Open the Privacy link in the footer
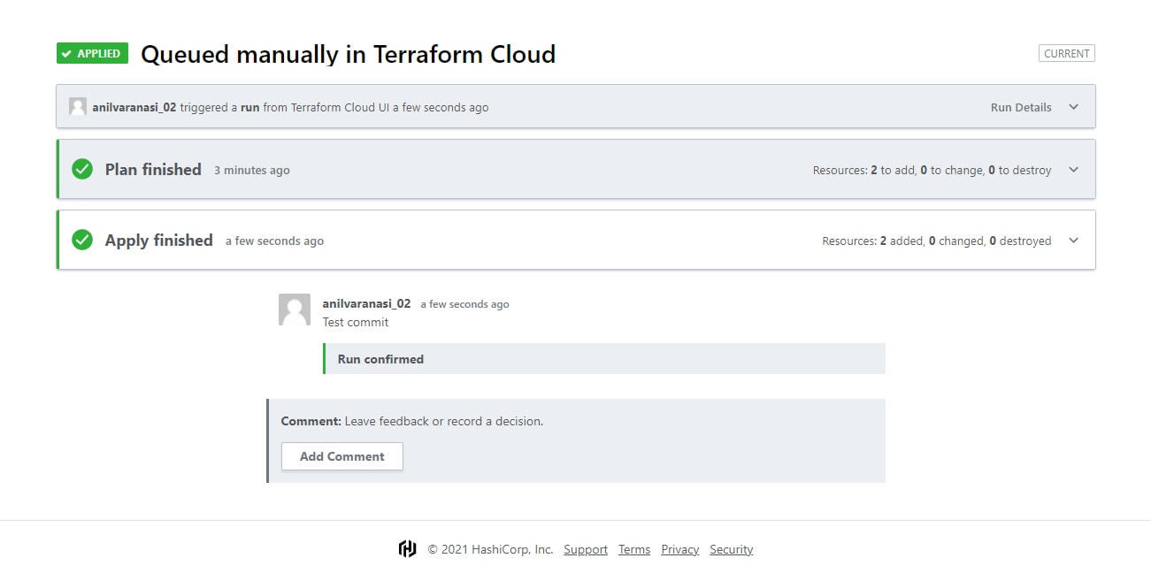This screenshot has height=581, width=1151. click(x=679, y=548)
